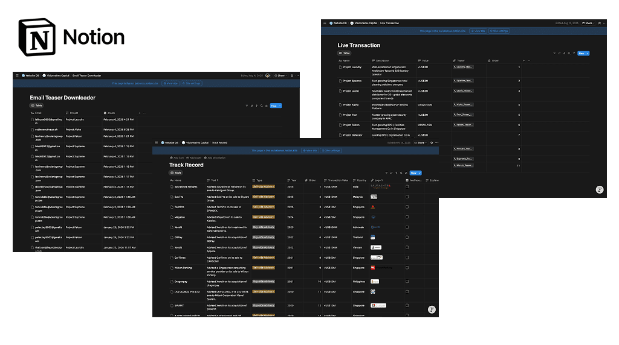619x345 pixels.
Task: Check hasCase box for Megaton row
Action: [x=407, y=217]
